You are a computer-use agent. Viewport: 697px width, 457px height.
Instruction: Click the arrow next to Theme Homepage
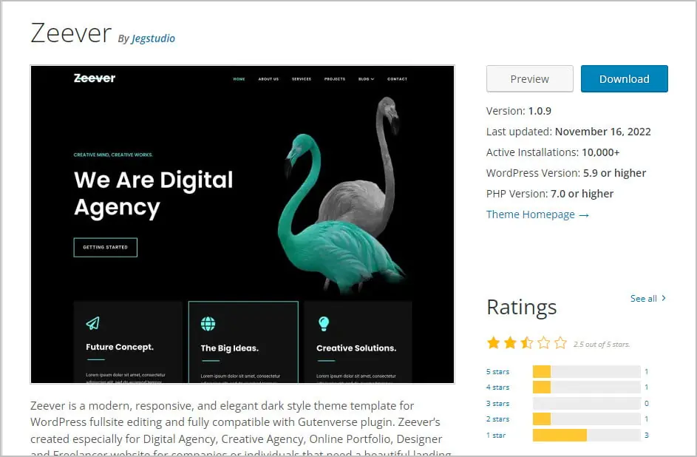[584, 215]
